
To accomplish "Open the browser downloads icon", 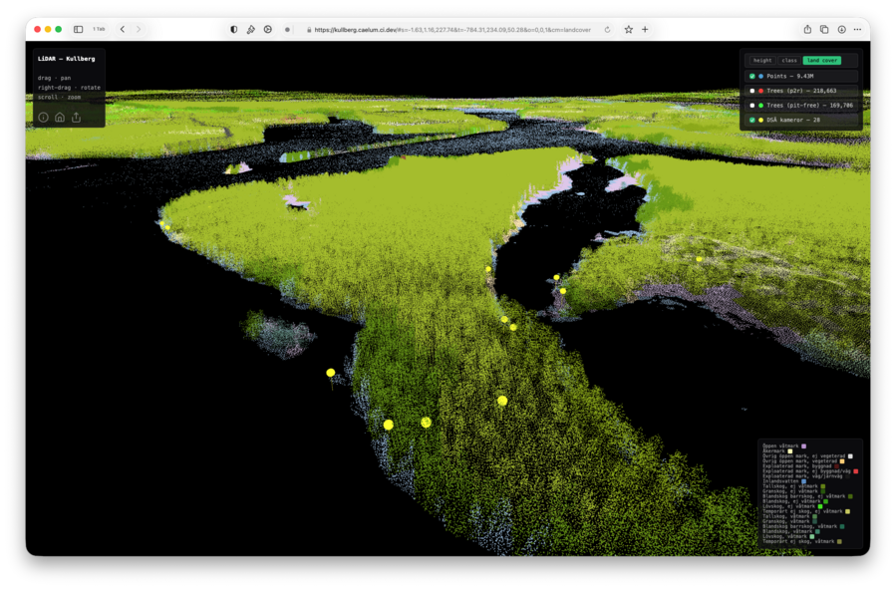I will click(841, 30).
